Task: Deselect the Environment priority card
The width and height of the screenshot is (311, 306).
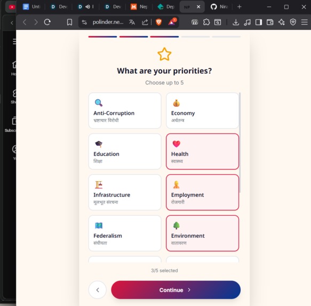Action: 202,233
